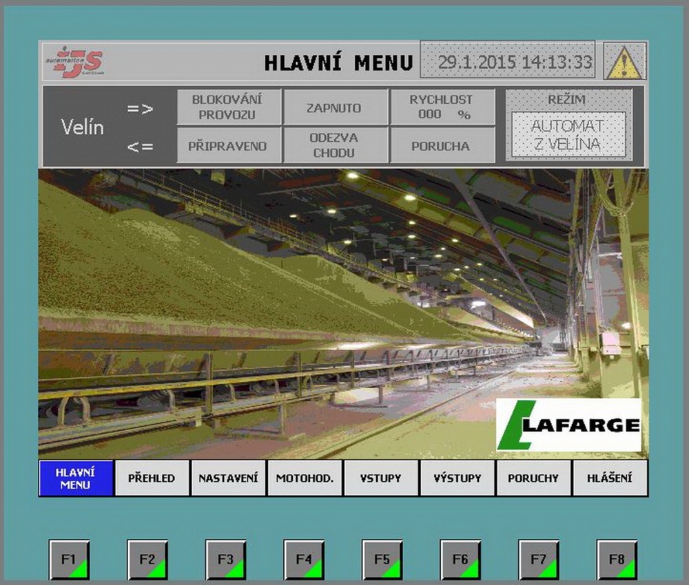Switch to the NASTAVENÍ tab
Viewport: 689px width, 585px height.
coord(228,478)
